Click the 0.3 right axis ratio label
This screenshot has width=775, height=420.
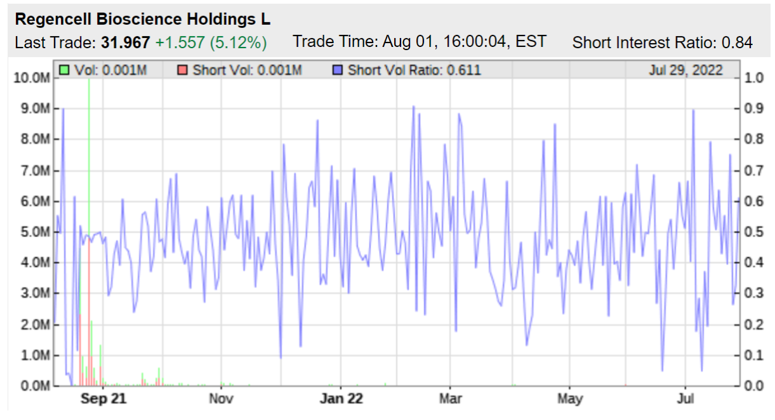753,294
